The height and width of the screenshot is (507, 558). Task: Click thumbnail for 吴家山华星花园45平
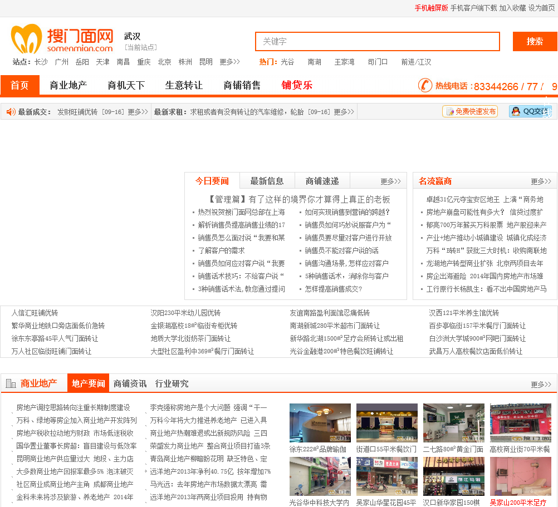[x=387, y=476]
